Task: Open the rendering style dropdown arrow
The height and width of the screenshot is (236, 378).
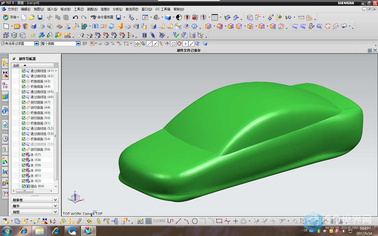Action: [174, 17]
